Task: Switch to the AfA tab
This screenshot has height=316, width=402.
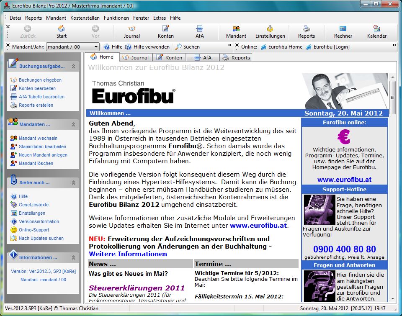Action: coord(203,58)
